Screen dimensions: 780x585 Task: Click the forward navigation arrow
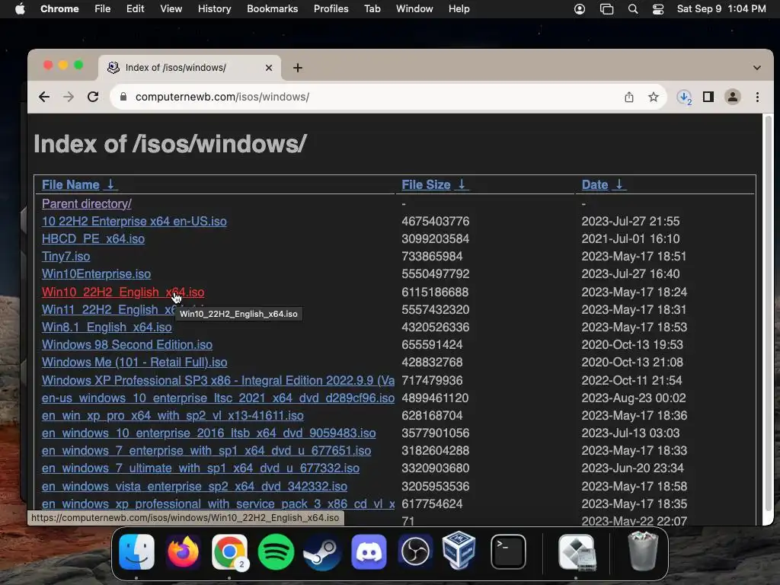(x=69, y=97)
